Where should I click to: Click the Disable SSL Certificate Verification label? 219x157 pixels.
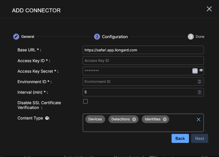[39, 105]
